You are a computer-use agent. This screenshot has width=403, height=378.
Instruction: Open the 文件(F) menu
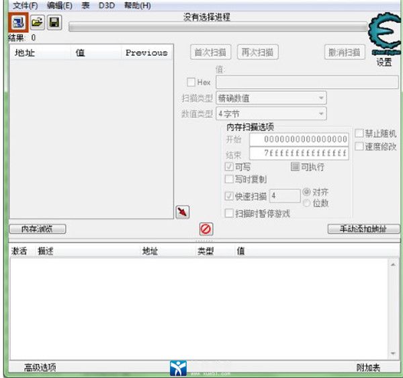tap(25, 5)
